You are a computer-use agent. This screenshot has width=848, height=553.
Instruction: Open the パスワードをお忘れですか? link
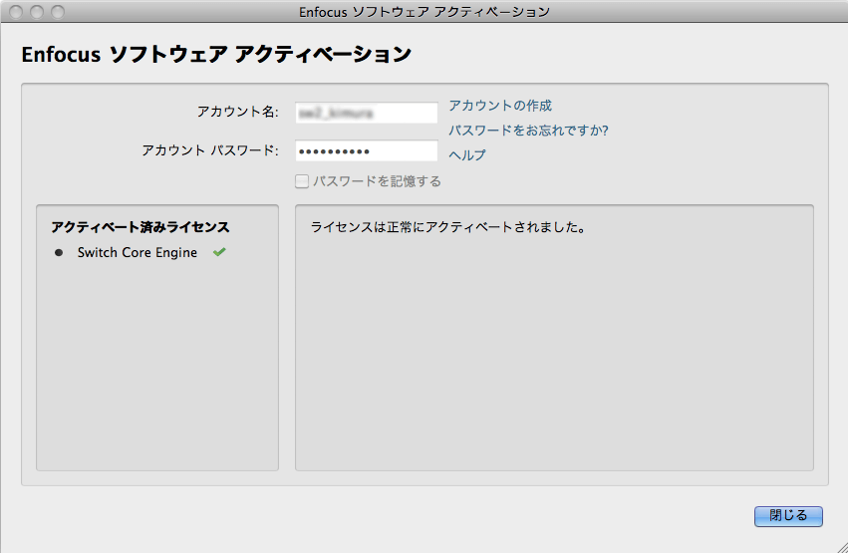pos(528,131)
